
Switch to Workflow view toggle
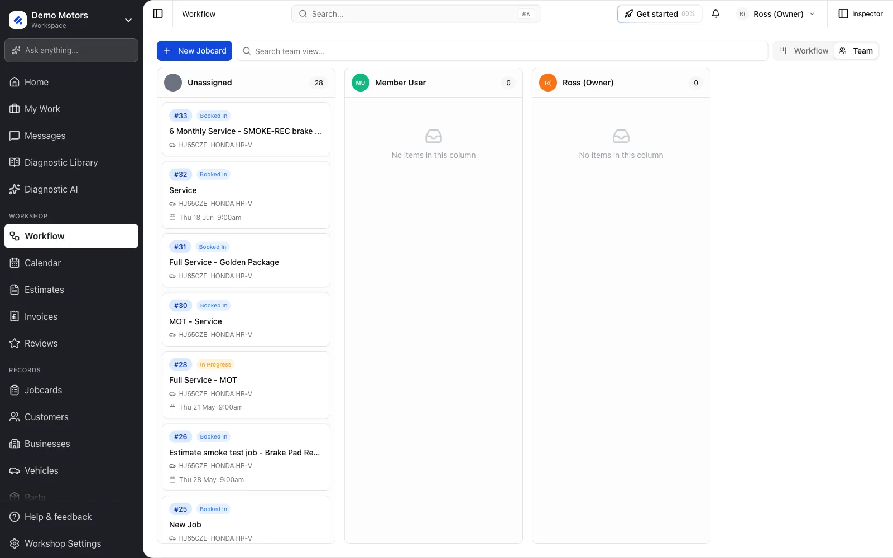[x=804, y=51]
